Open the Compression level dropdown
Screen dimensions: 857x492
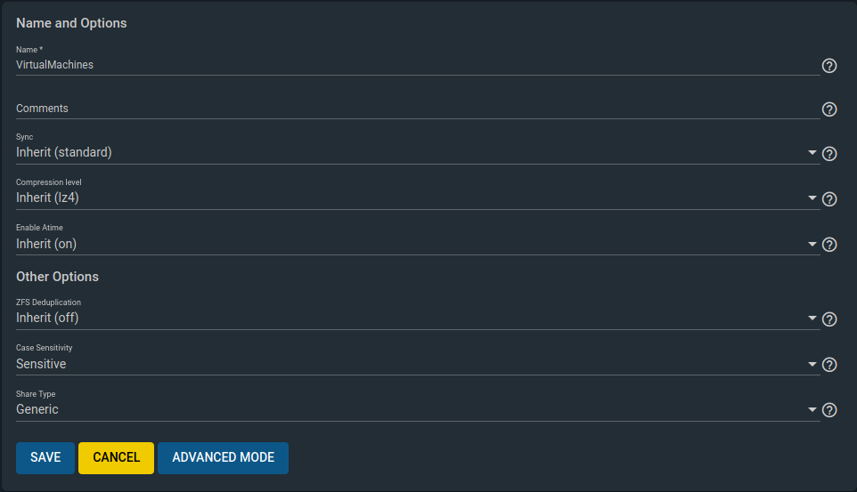[416, 198]
